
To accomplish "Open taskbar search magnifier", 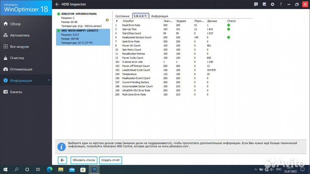I will (16, 169).
